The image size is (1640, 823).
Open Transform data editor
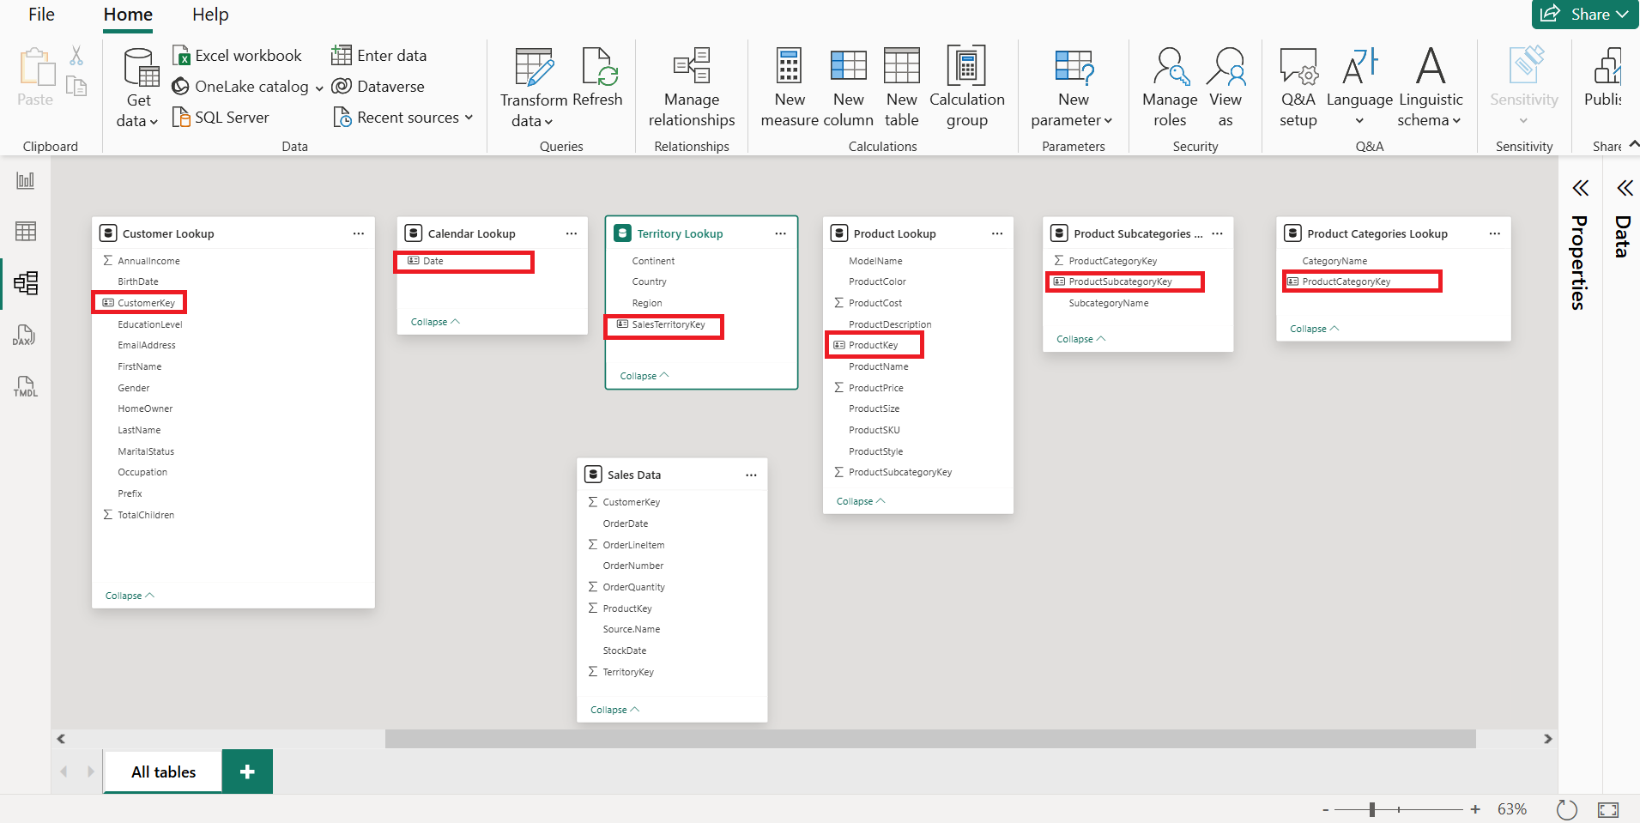533,88
